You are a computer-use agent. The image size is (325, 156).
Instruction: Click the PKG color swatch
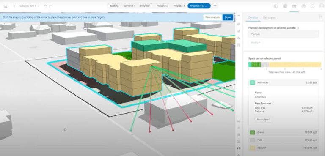tap(252, 140)
